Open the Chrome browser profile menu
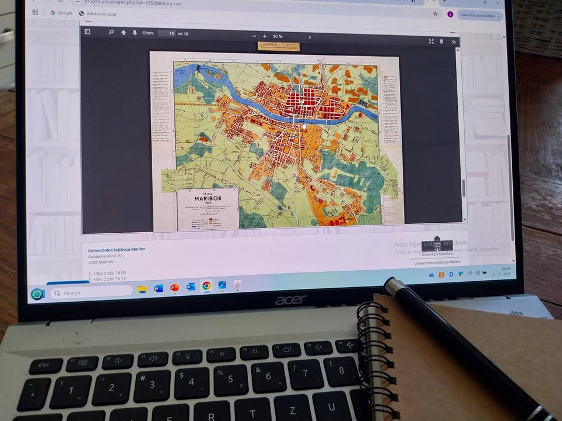Screen dimensions: 562x421 coord(451,14)
